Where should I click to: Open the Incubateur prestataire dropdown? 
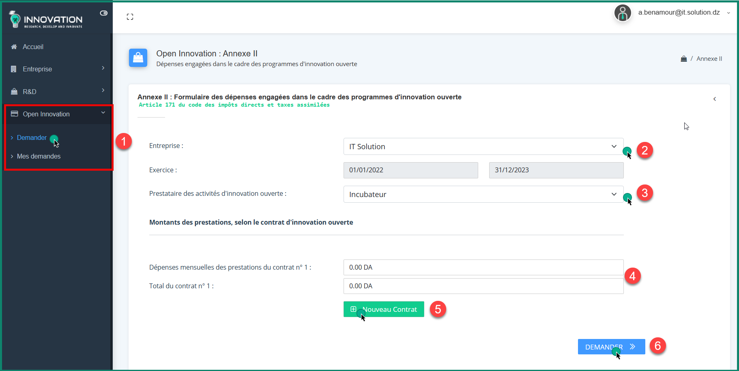483,194
